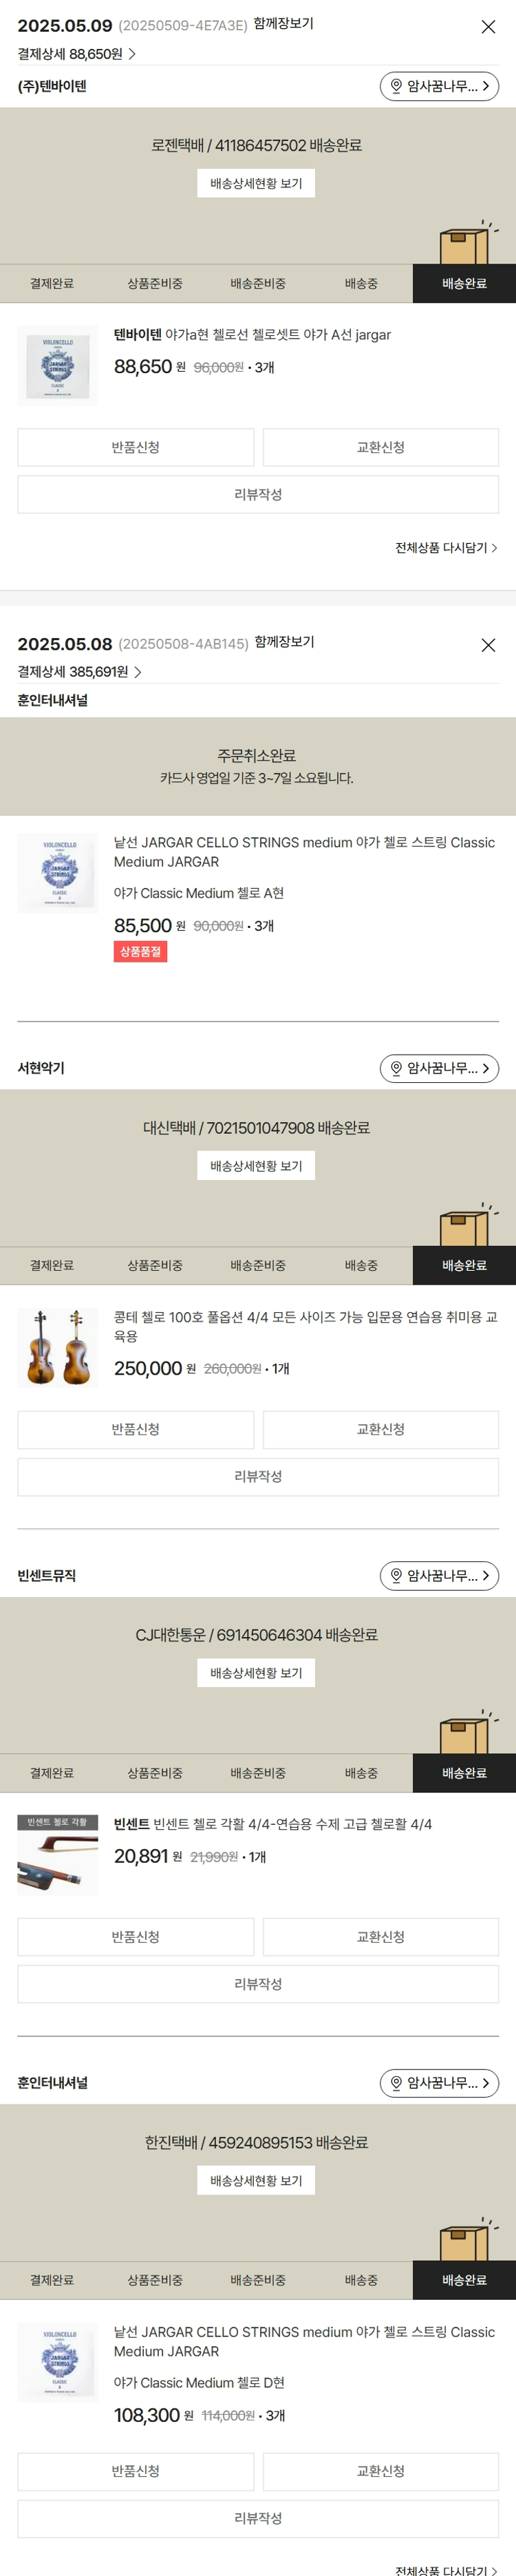516x2576 pixels.
Task: Click the delivery box icon under CJ대한통운
Action: (466, 1732)
